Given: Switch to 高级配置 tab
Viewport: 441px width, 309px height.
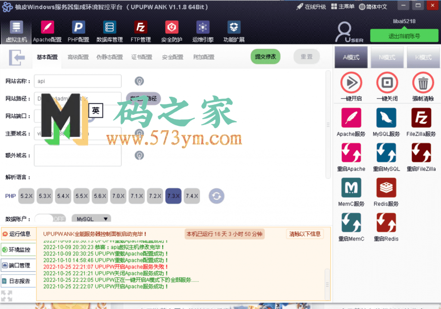Looking at the screenshot, I should (x=78, y=57).
